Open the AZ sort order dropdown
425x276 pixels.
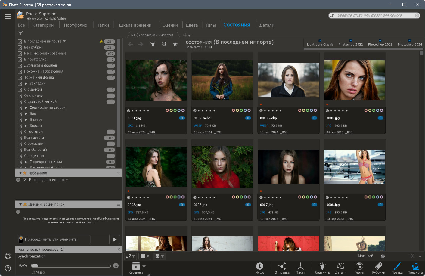coord(130,256)
